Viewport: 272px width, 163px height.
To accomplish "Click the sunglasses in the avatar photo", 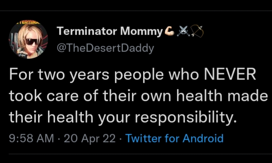I will click(x=32, y=42).
